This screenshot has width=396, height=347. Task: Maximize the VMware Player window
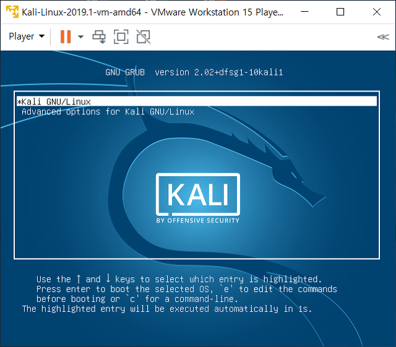340,12
